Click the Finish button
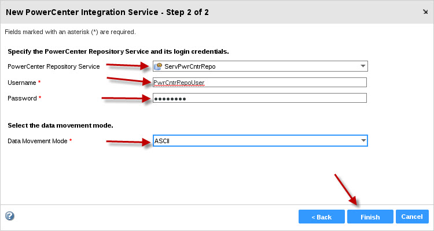The height and width of the screenshot is (231, 434). [370, 217]
